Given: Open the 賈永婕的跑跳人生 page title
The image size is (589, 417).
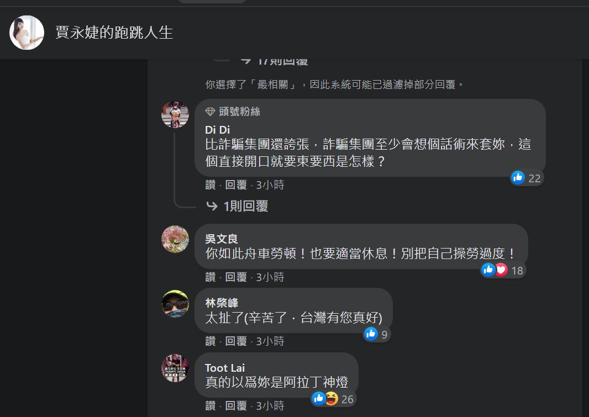Looking at the screenshot, I should tap(114, 33).
